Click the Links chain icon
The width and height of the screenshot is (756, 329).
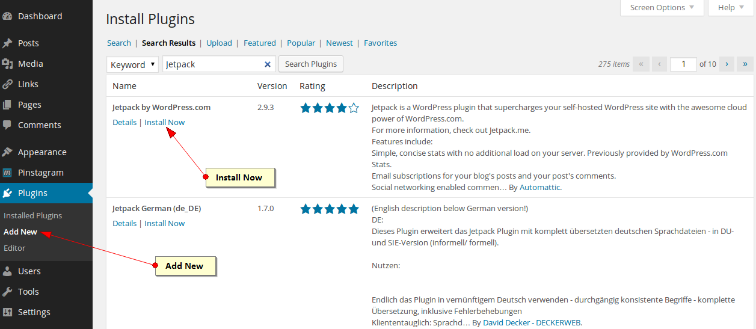[7, 84]
